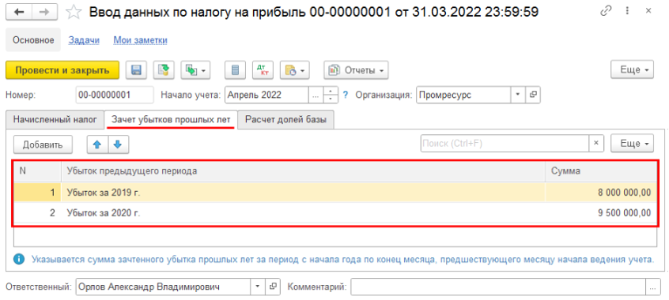Screen dimensions: 669x300
Task: Show Дт/Кт postings of the document
Action: tap(263, 70)
